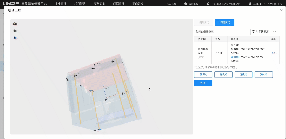Select the 第1尺 button
Image resolution: width=286 pixels, height=139 pixels.
[x=203, y=74]
